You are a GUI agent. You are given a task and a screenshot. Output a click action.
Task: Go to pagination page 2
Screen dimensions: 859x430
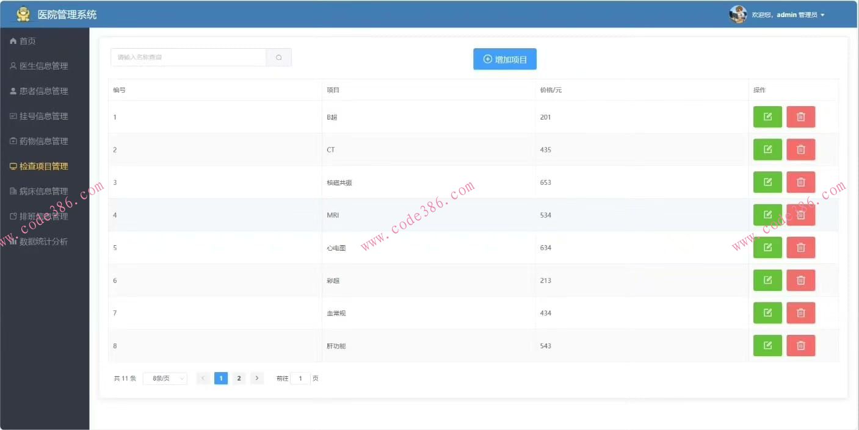[x=239, y=378]
